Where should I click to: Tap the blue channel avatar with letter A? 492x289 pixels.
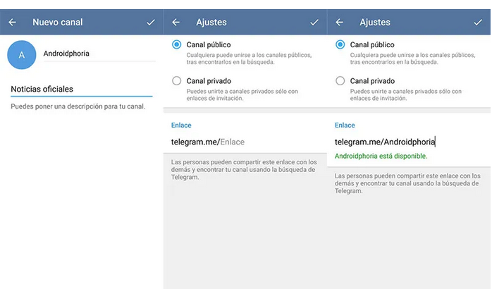(22, 54)
